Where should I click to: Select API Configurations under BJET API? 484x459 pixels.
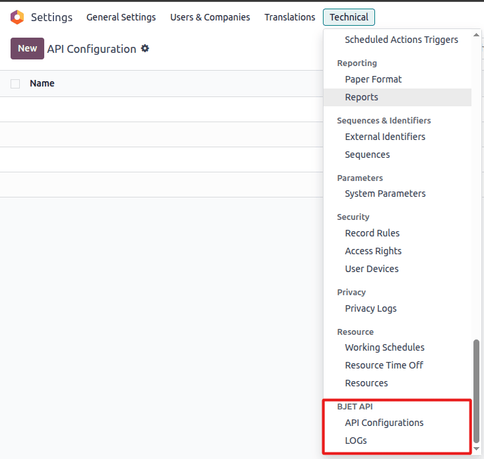click(384, 423)
